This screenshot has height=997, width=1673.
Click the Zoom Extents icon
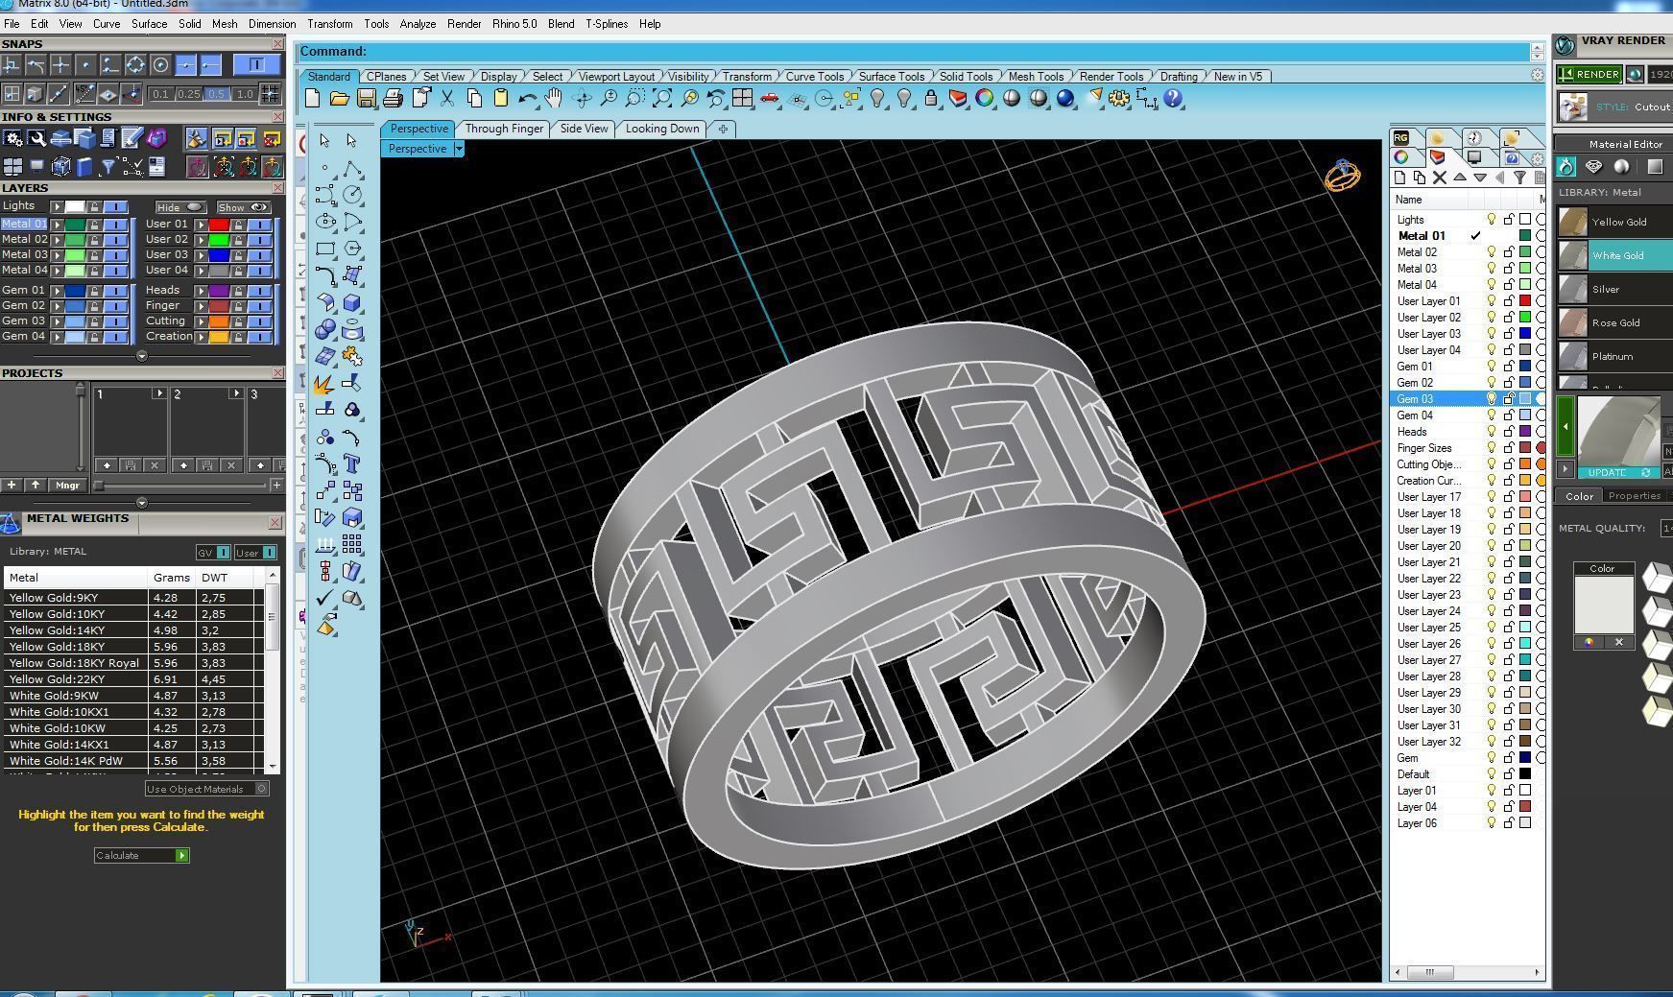[x=662, y=98]
